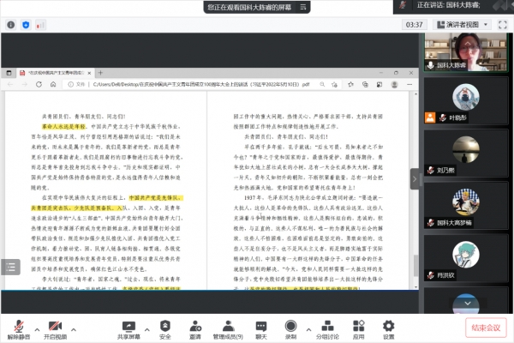Invite participants to the meeting
The width and height of the screenshot is (514, 343).
[x=195, y=329]
